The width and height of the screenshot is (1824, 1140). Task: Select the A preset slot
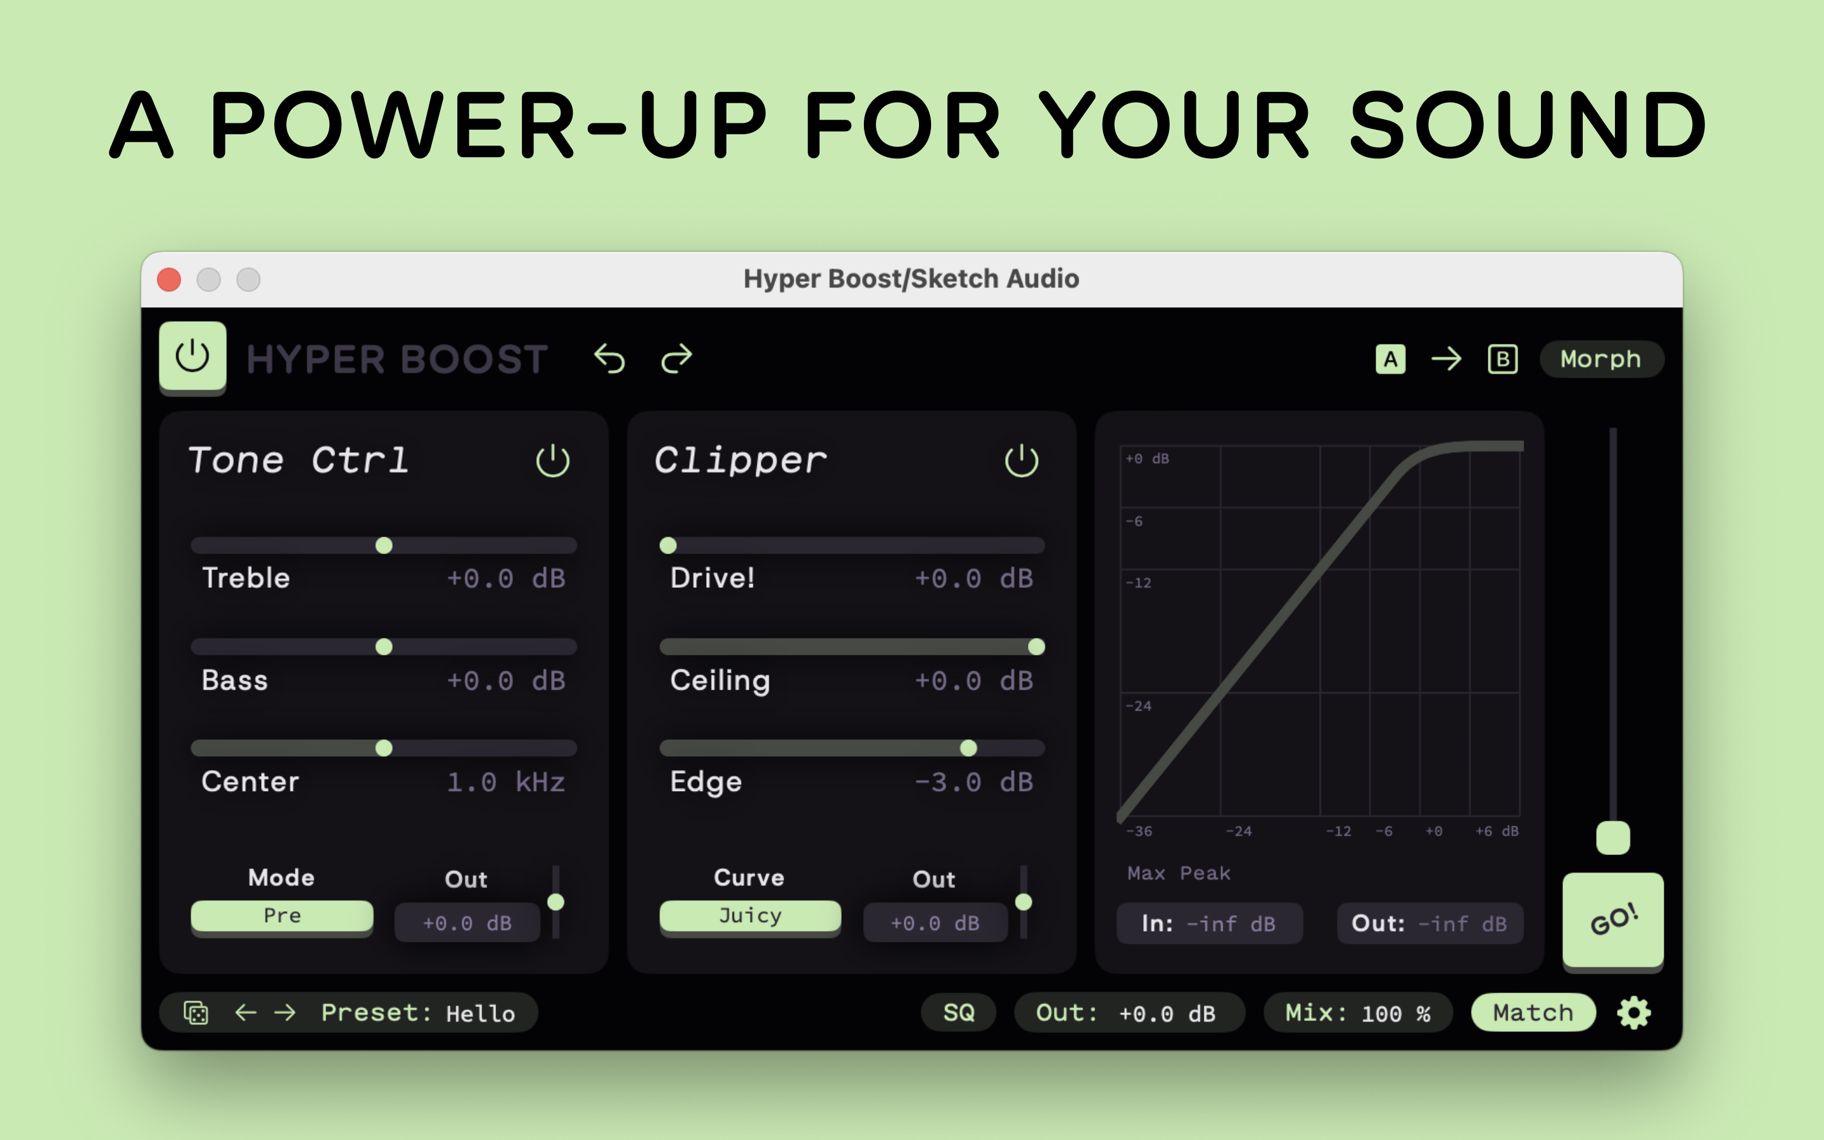click(x=1390, y=359)
